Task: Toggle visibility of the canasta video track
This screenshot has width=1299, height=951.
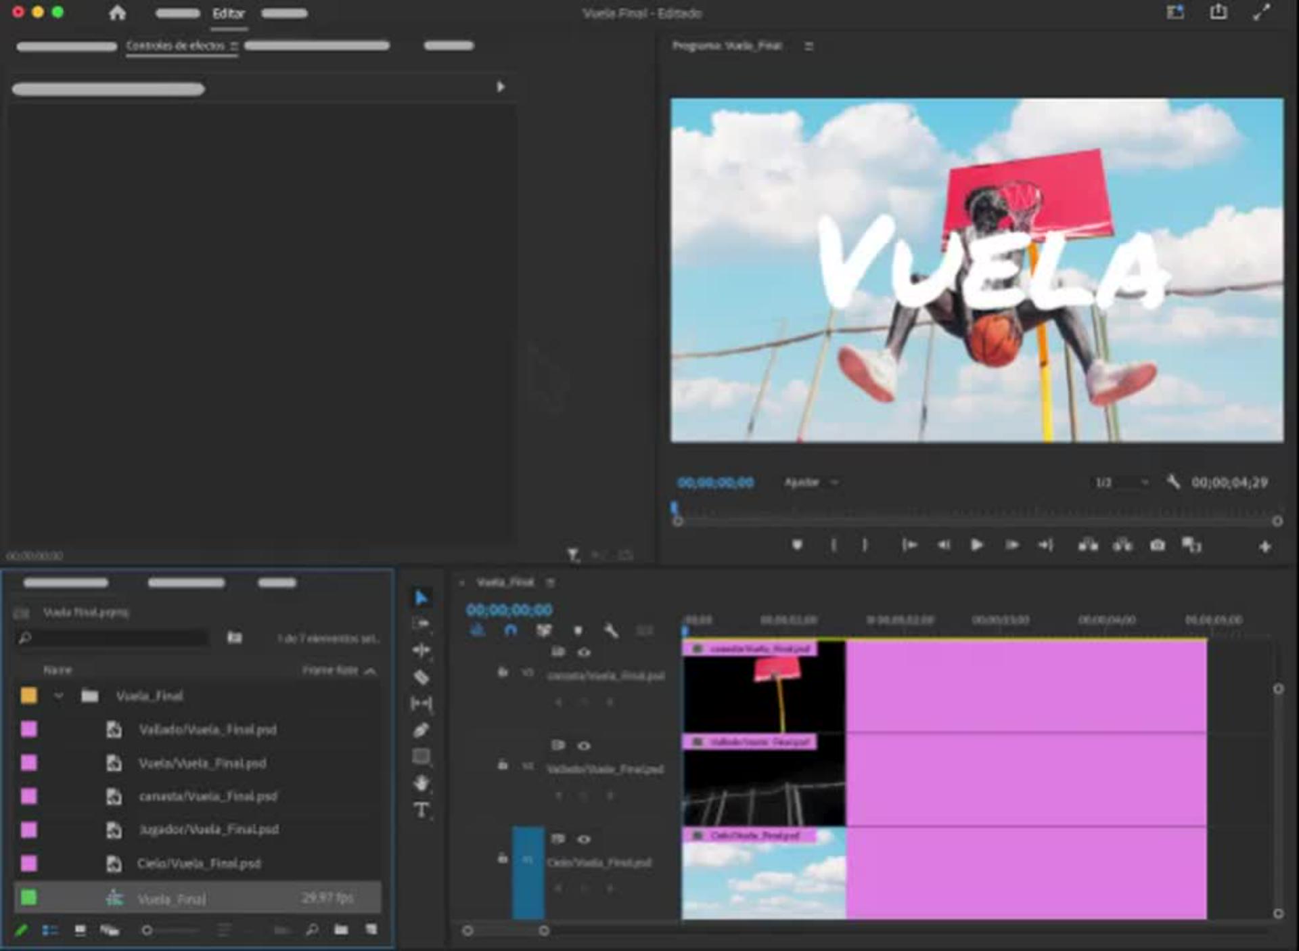Action: click(x=584, y=653)
